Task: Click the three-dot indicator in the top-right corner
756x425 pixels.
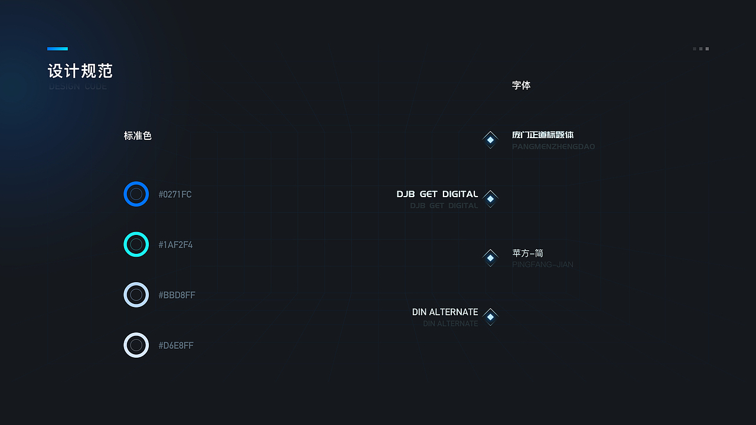Action: click(x=701, y=49)
